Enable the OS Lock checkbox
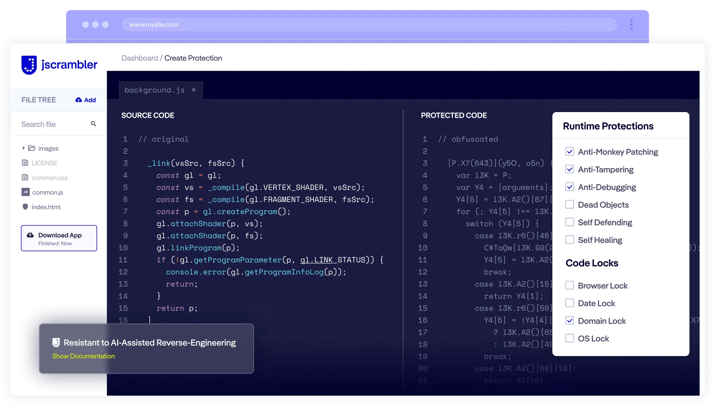 point(570,338)
